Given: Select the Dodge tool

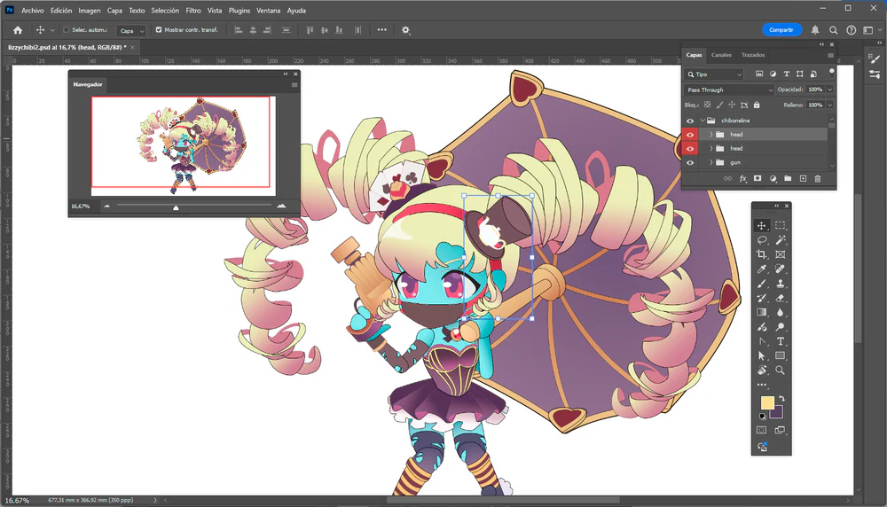Looking at the screenshot, I should click(x=780, y=327).
